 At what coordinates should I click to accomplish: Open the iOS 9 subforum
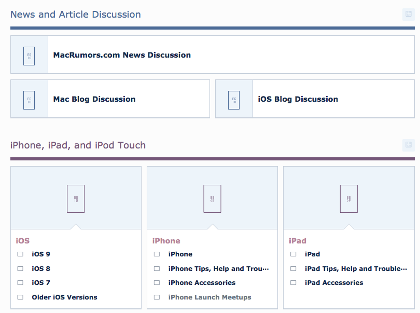pos(41,254)
